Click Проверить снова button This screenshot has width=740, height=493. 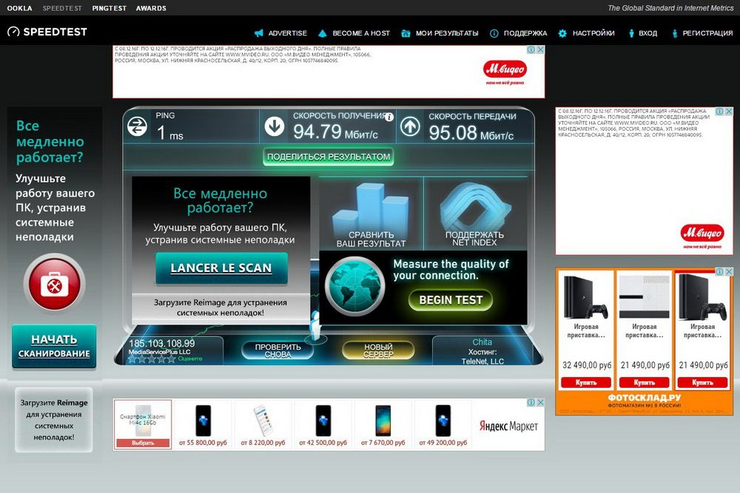pyautogui.click(x=277, y=350)
